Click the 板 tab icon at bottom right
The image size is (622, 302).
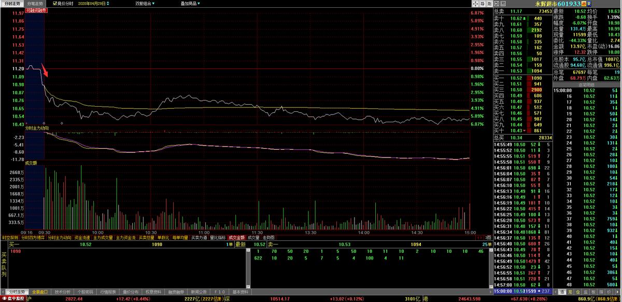point(593,292)
